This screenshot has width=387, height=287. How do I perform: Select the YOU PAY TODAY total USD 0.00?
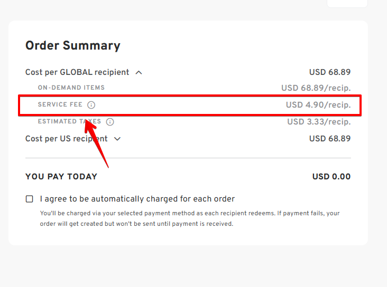[331, 177]
